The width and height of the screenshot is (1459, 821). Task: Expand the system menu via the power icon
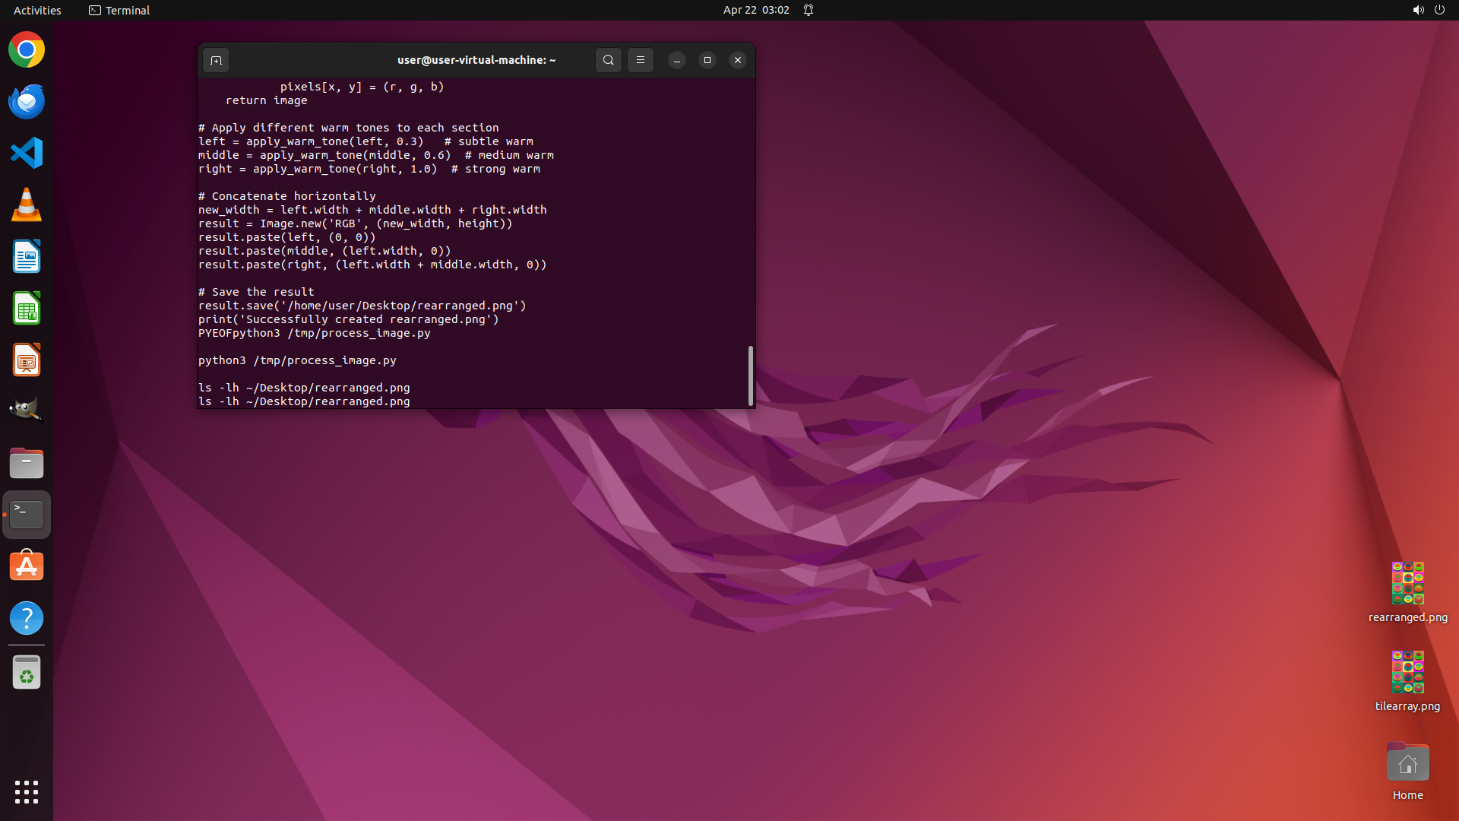click(x=1439, y=10)
